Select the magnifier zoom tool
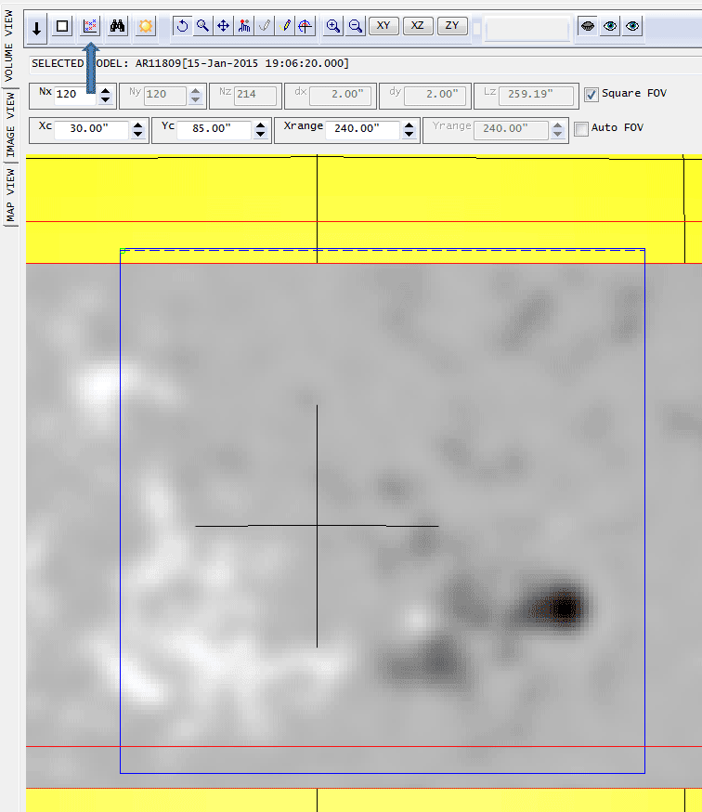 click(203, 26)
